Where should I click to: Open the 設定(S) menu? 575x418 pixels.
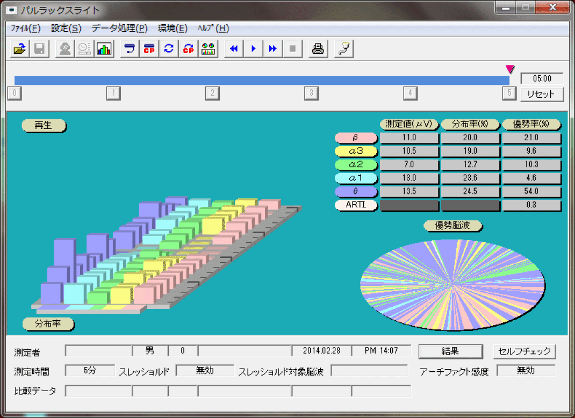[66, 28]
